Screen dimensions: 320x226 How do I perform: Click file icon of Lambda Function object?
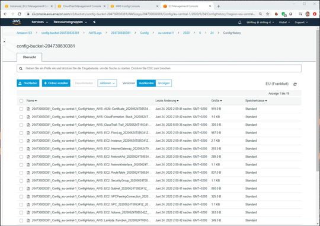(x=28, y=221)
